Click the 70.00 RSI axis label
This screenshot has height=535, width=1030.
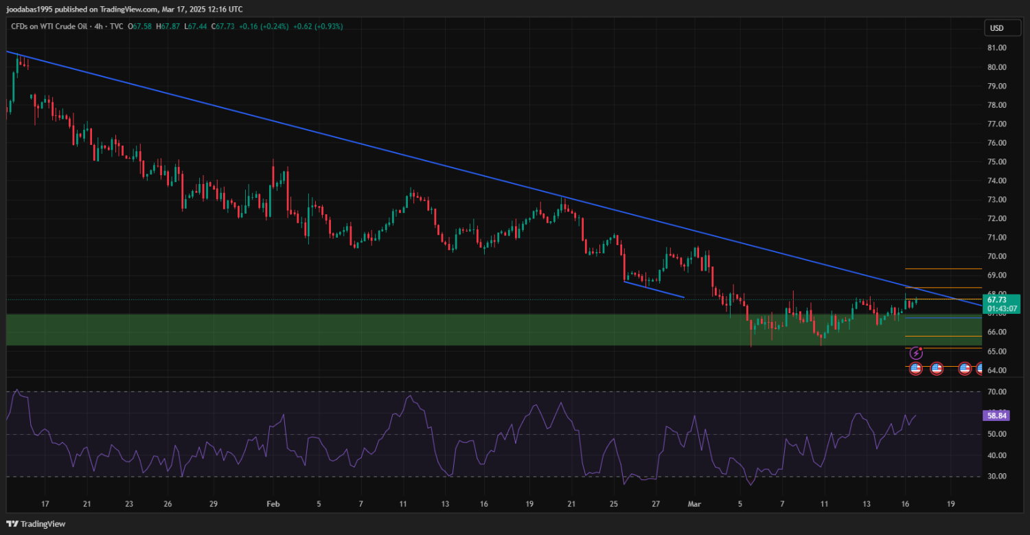point(996,391)
